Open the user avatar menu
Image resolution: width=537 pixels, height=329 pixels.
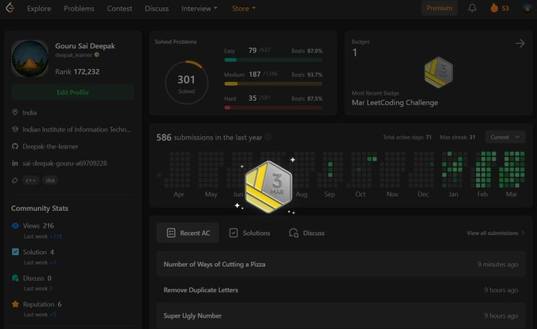click(x=528, y=8)
